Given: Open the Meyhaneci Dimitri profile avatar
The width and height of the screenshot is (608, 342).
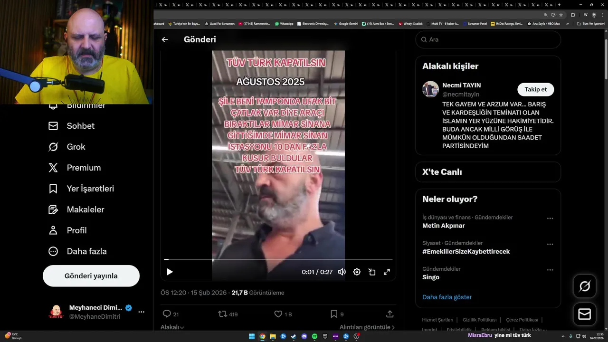Looking at the screenshot, I should point(56,312).
